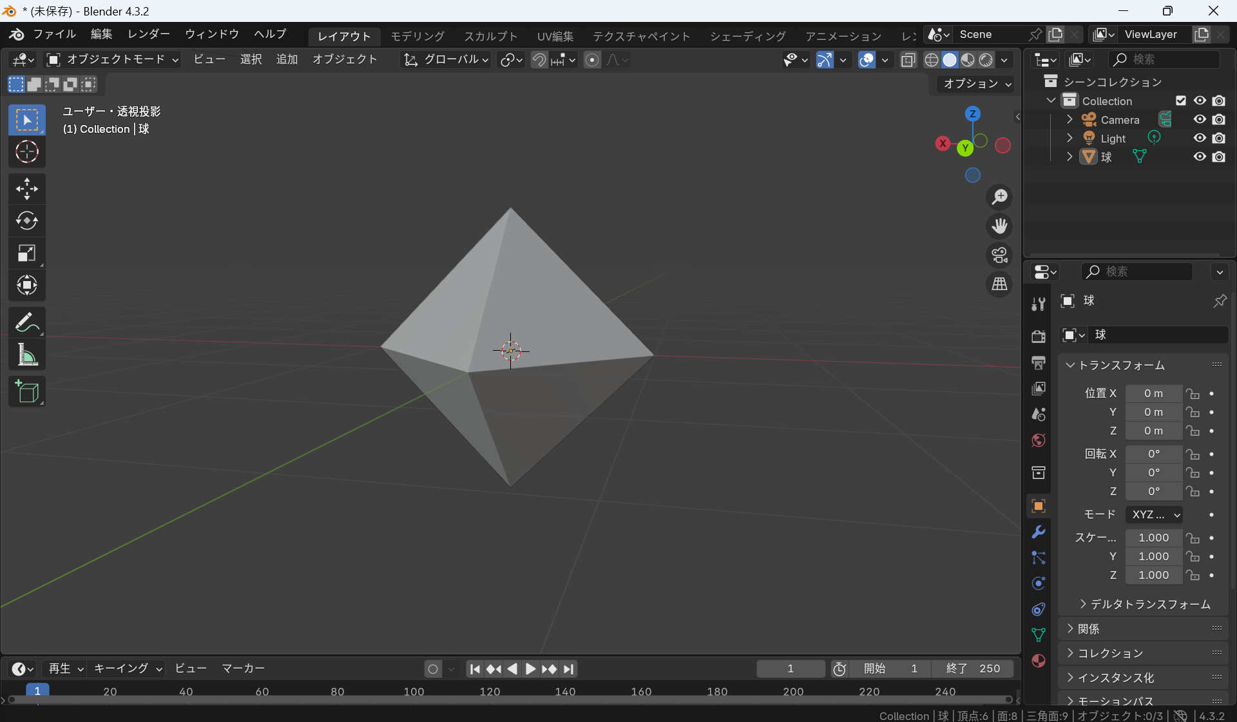Jump to the end frame

(x=568, y=669)
